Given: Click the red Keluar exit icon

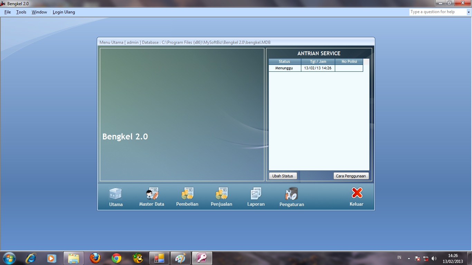Looking at the screenshot, I should 357,193.
